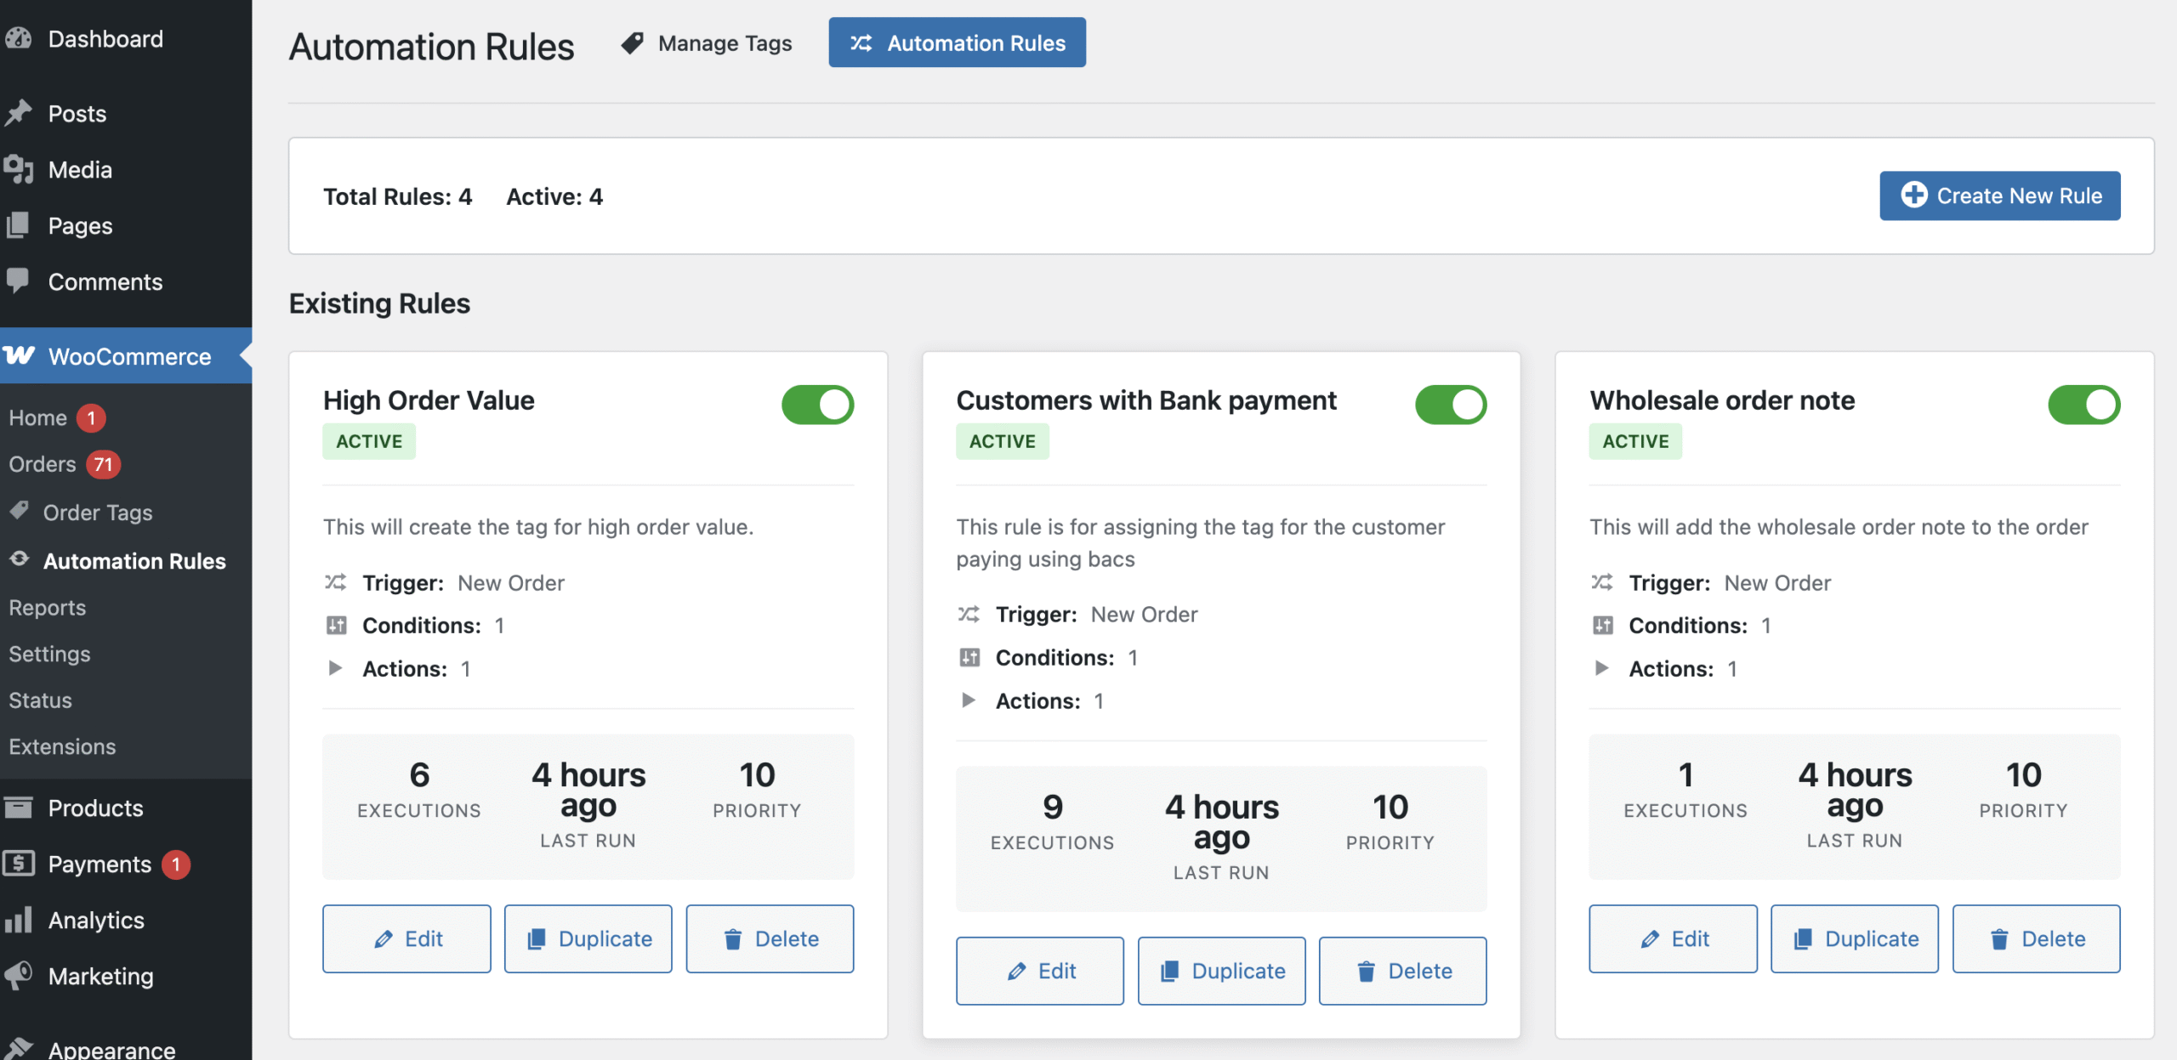This screenshot has height=1060, width=2177.
Task: Open Reports in WooCommerce submenu
Action: pyautogui.click(x=48, y=607)
